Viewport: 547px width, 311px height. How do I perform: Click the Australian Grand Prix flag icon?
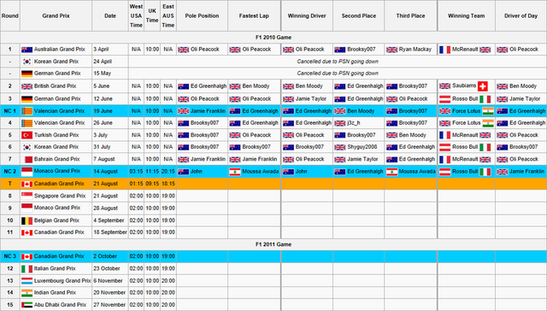point(26,50)
